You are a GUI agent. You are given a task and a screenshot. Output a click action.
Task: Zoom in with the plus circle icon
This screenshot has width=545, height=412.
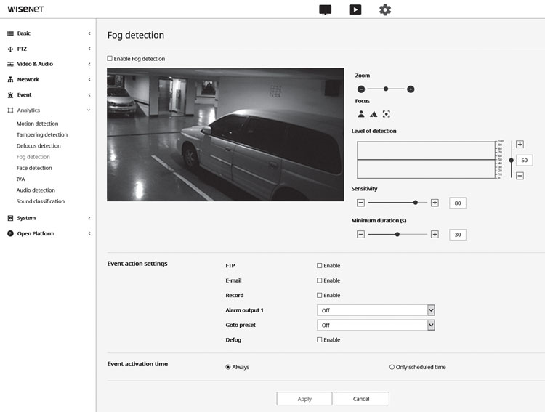click(411, 89)
